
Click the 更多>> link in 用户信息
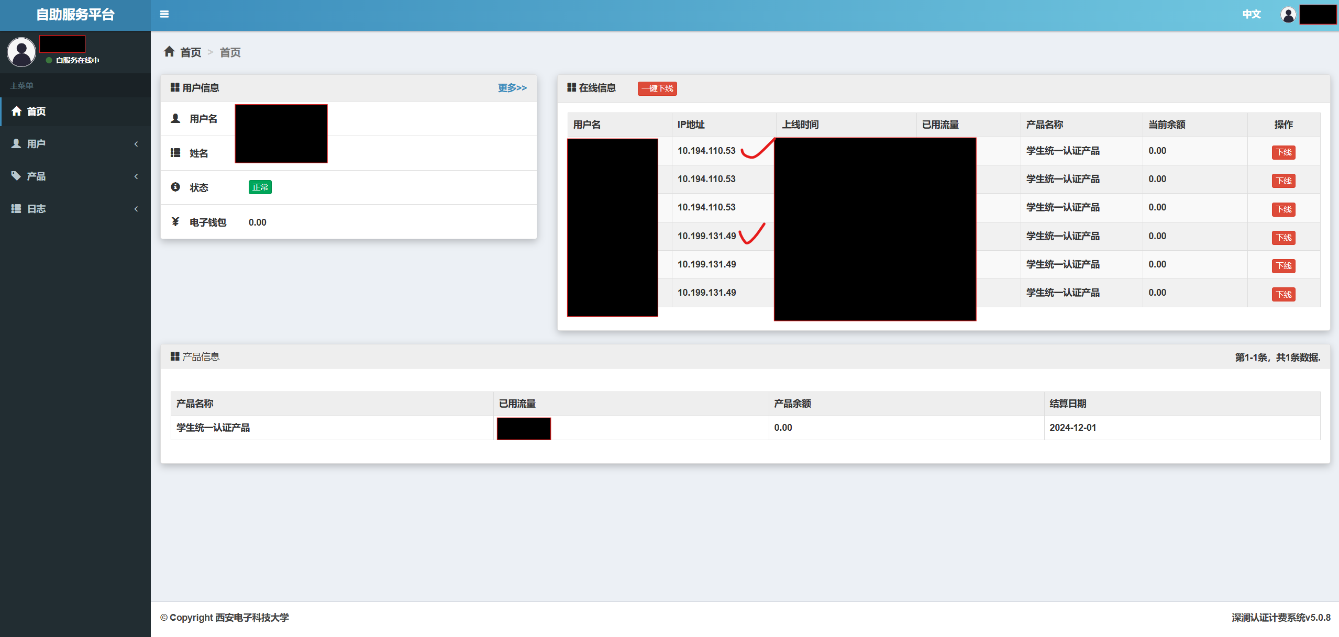(x=512, y=87)
